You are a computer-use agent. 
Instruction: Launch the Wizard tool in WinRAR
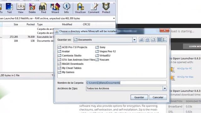tap(55, 8)
